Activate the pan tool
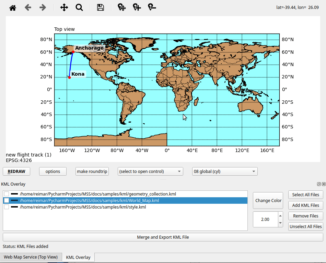This screenshot has height=263, width=326. click(64, 8)
